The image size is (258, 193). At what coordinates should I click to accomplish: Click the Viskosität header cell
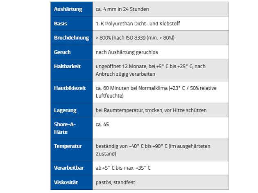tap(72, 182)
